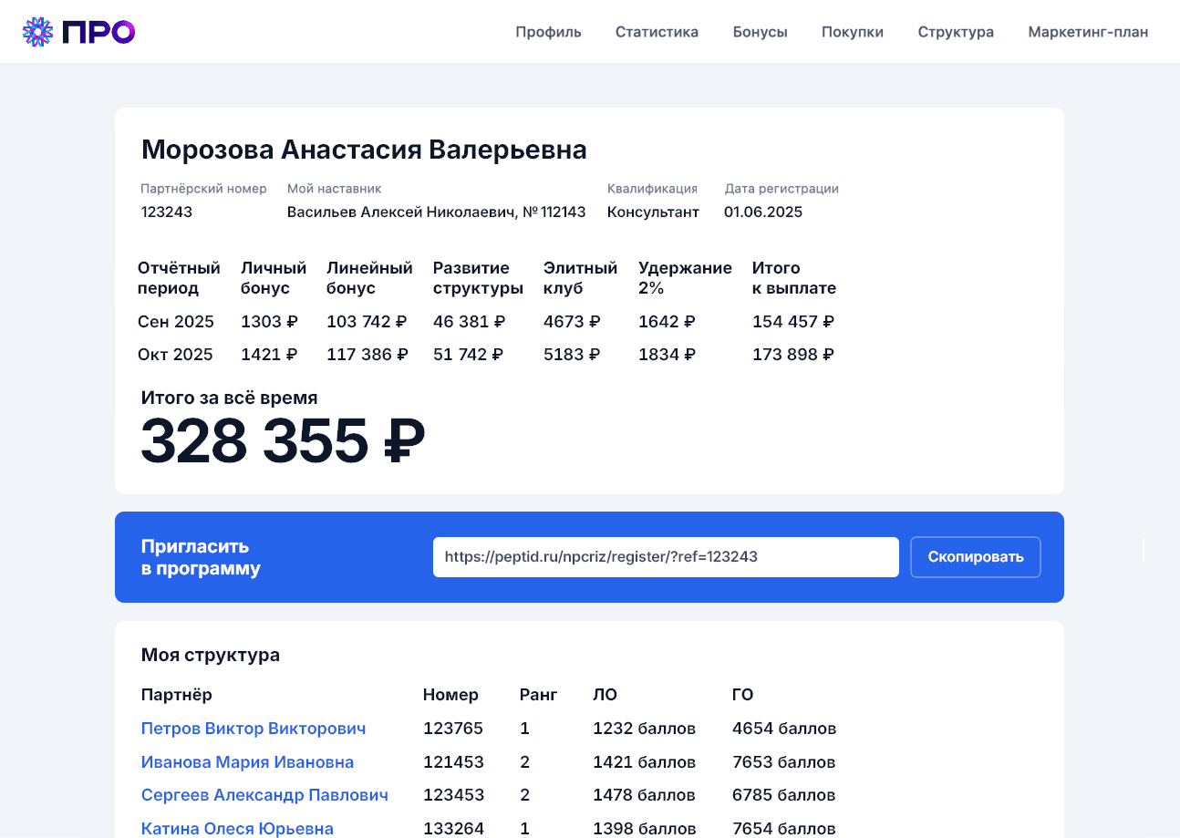
Task: Click partner number 123765
Action: coord(453,729)
